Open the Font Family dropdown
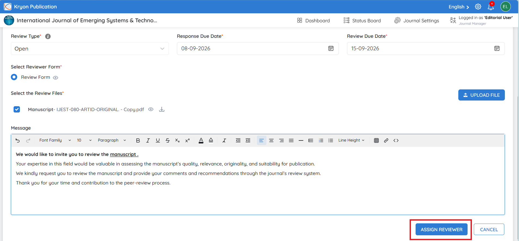 (x=55, y=140)
